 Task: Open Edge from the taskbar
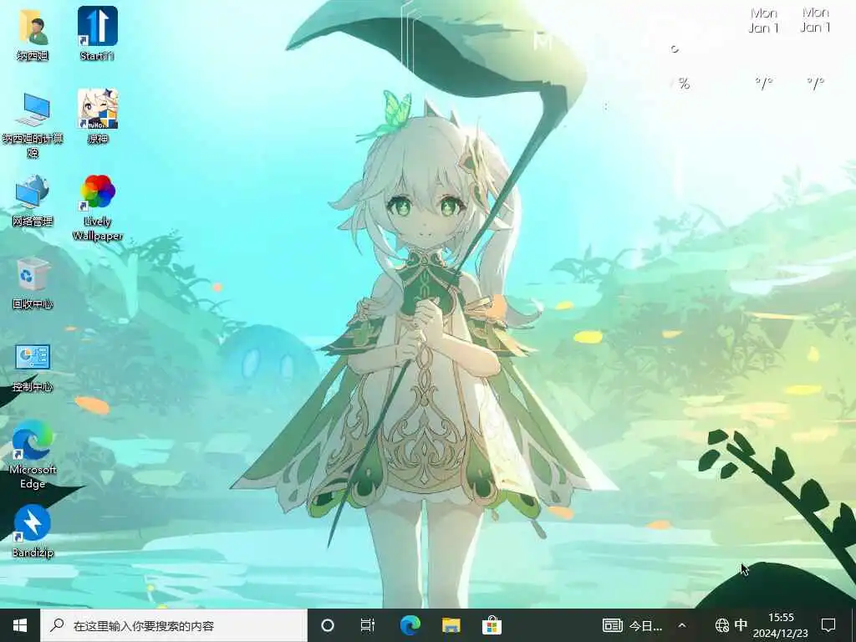coord(410,625)
